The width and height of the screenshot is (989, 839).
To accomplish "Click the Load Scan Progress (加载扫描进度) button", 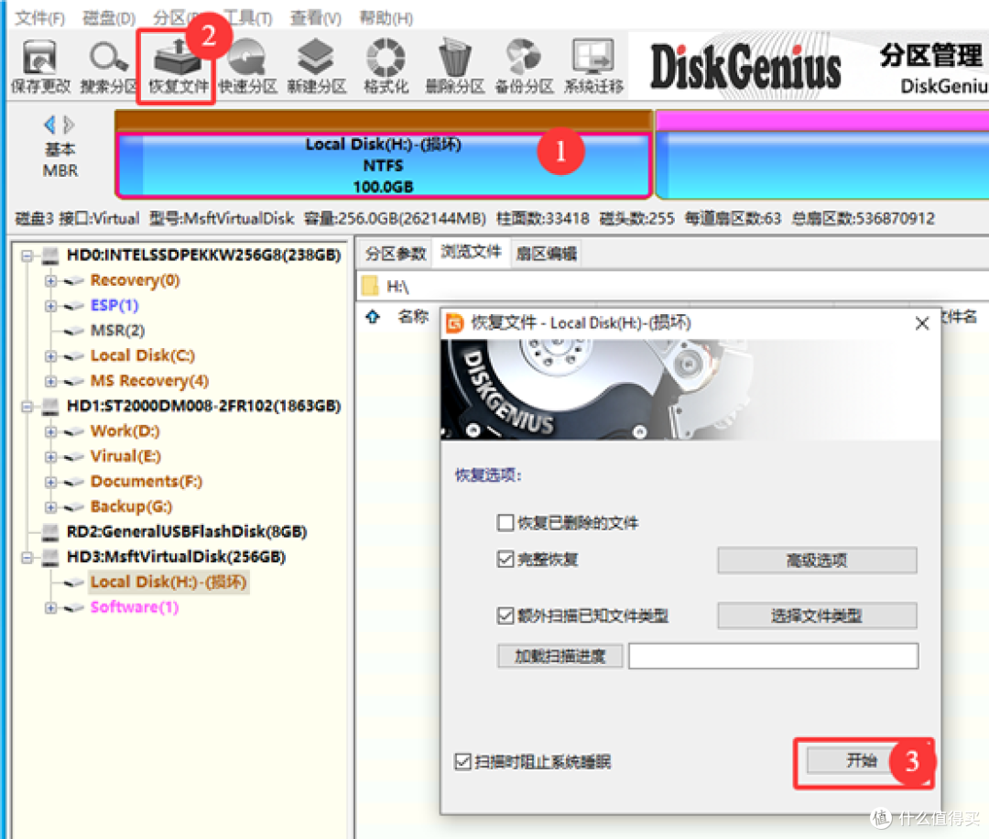I will tap(560, 656).
